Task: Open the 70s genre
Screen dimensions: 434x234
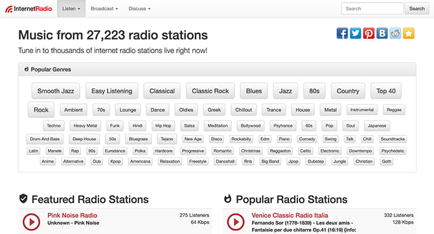Action: (101, 110)
